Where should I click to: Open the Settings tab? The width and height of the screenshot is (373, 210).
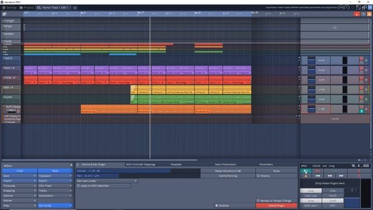click(x=9, y=8)
